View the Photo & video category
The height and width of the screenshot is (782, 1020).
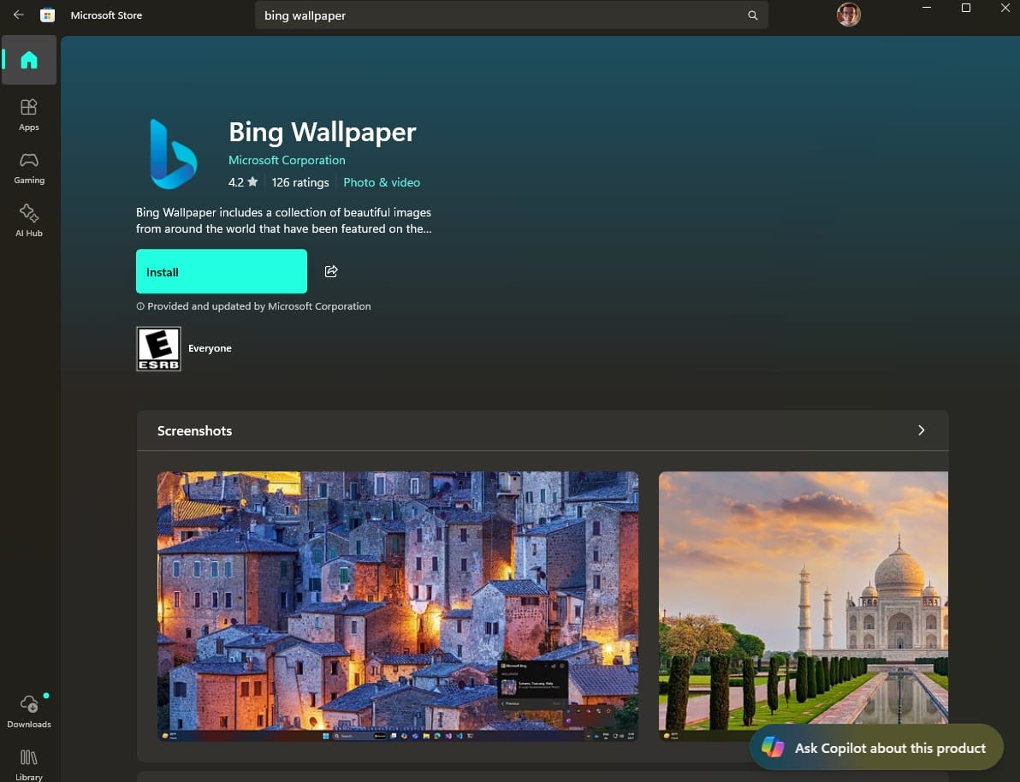coord(382,182)
